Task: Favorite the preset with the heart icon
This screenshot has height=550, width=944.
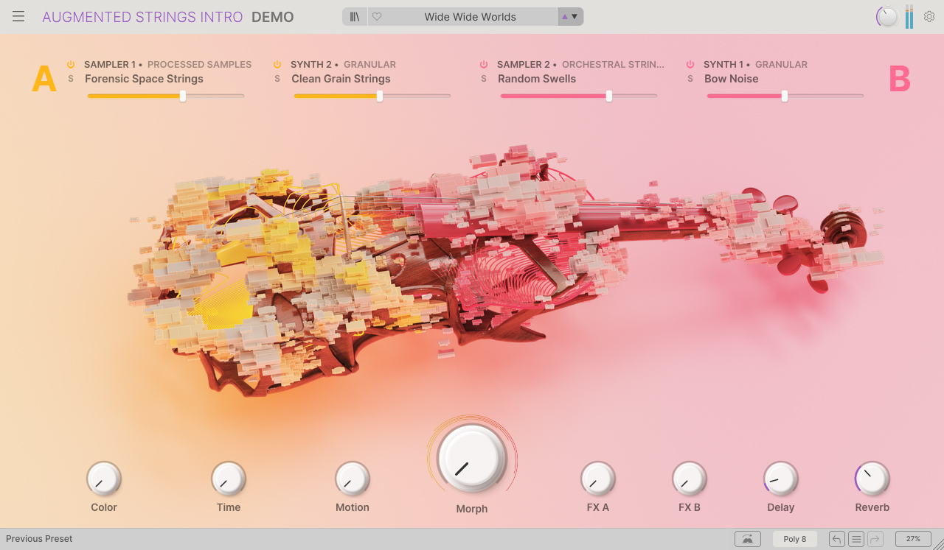Action: click(x=377, y=17)
